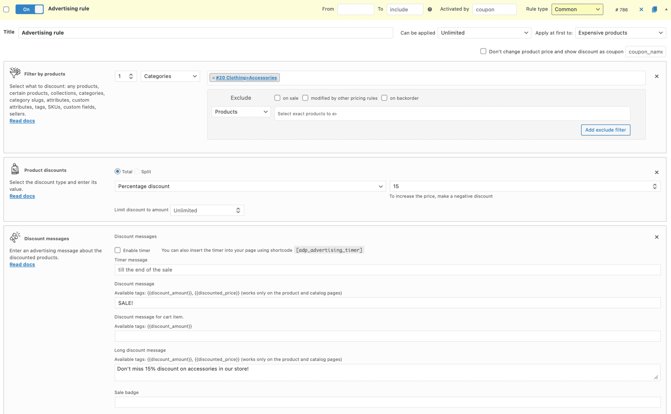Image resolution: width=671 pixels, height=414 pixels.
Task: Open the Percentage discount type dropdown
Action: (250, 187)
